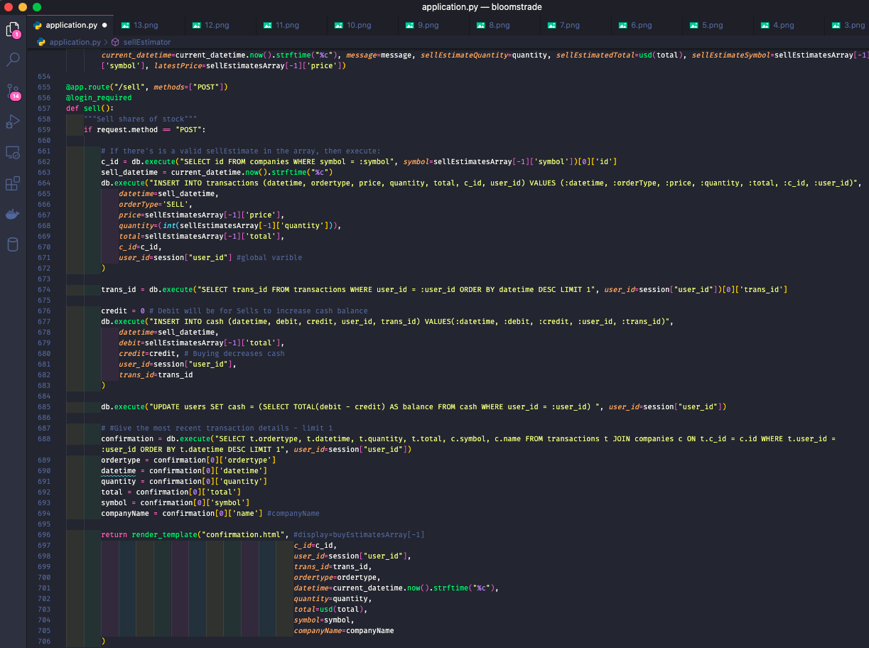869x648 pixels.
Task: Open the Run and Debug view
Action: click(x=13, y=121)
